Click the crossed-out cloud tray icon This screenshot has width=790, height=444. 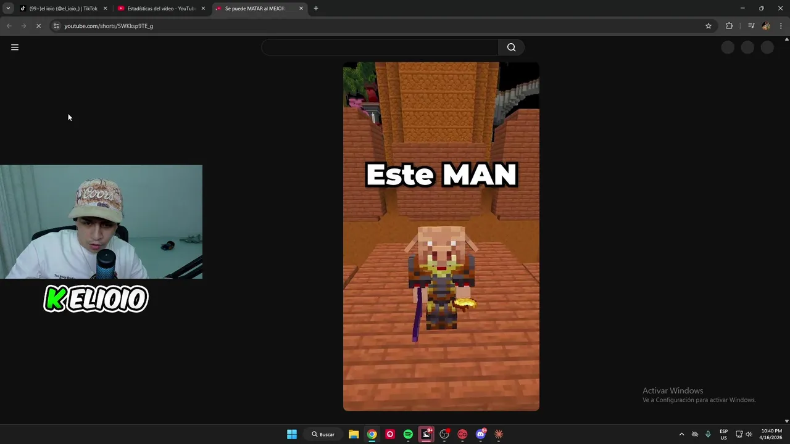(x=695, y=434)
